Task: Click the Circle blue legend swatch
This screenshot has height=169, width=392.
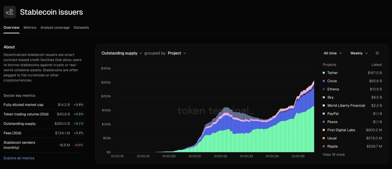Action: [324, 81]
